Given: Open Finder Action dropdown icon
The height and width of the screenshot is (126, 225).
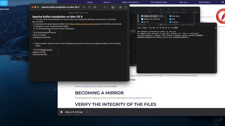Looking at the screenshot, I should click(184, 10).
